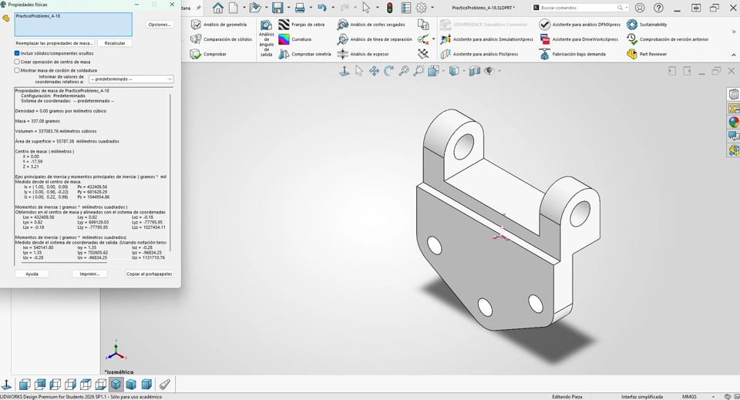Open Análisis de línea de separación
This screenshot has width=740, height=400.
375,39
